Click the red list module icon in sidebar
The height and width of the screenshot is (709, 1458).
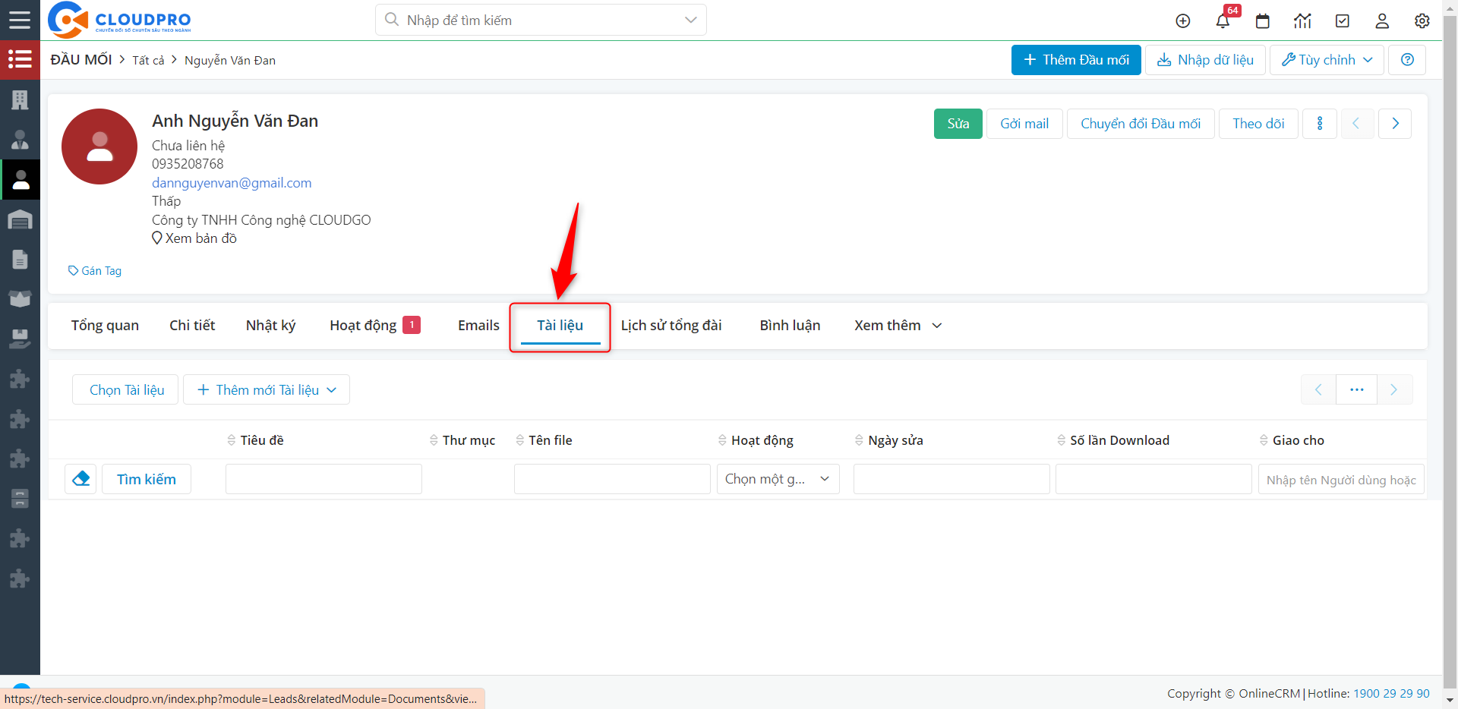tap(20, 59)
